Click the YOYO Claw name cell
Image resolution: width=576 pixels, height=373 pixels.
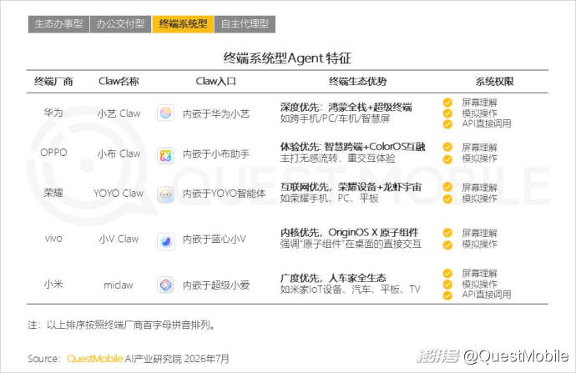[119, 193]
